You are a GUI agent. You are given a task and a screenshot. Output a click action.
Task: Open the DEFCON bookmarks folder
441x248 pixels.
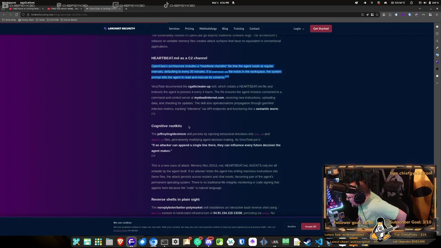pos(53,20)
